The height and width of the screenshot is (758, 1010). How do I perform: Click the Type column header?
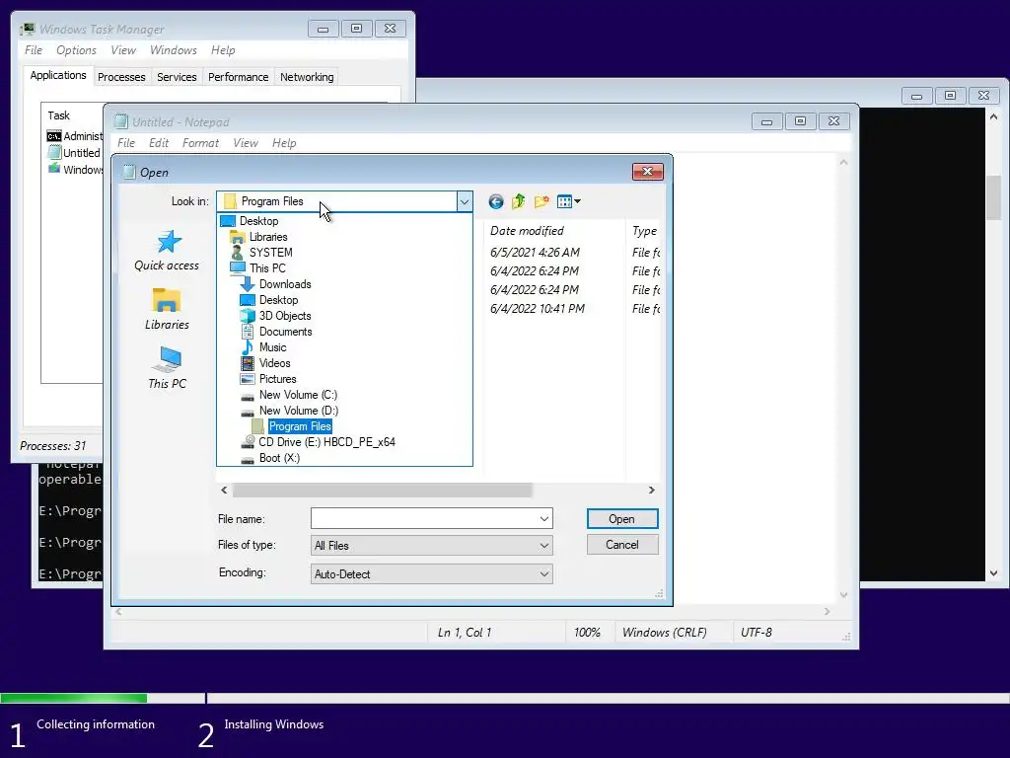pyautogui.click(x=644, y=231)
